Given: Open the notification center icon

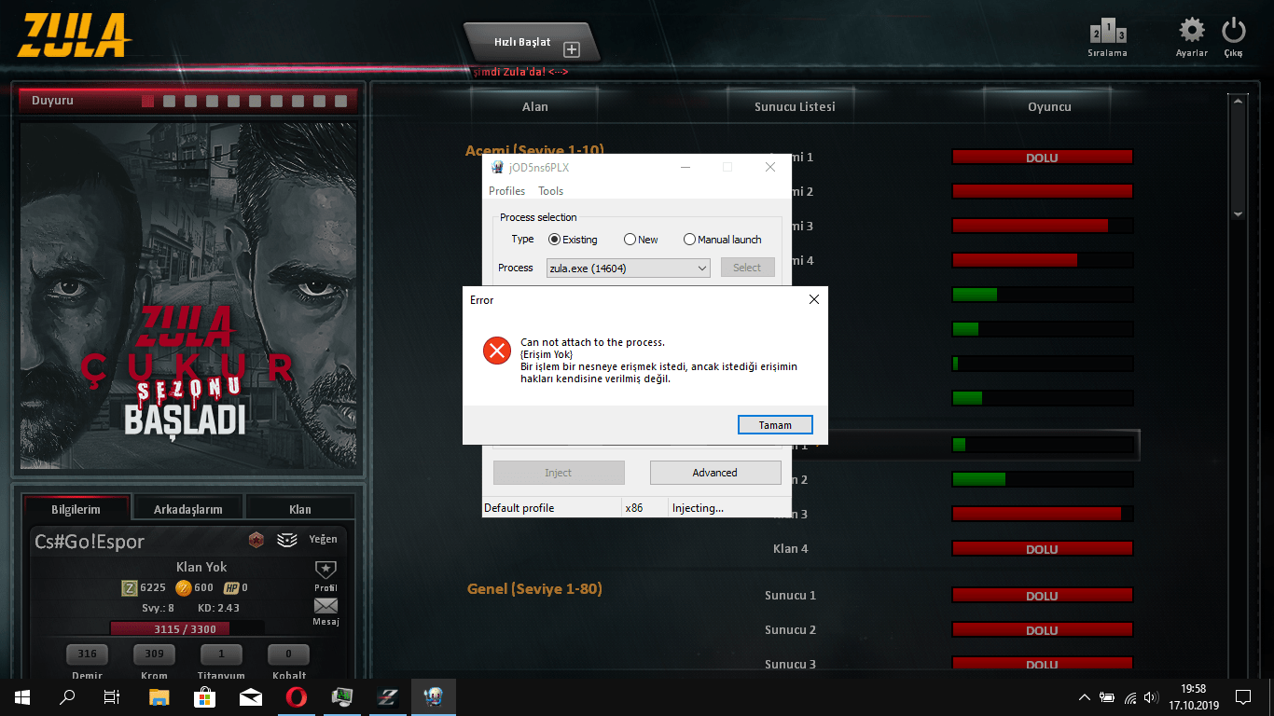Looking at the screenshot, I should point(1242,696).
